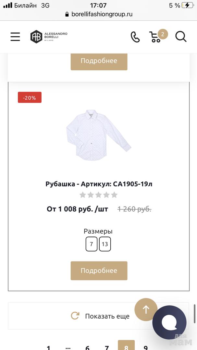Click the white shirt product image

(x=99, y=135)
